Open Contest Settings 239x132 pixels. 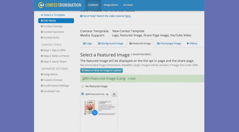[53, 26]
